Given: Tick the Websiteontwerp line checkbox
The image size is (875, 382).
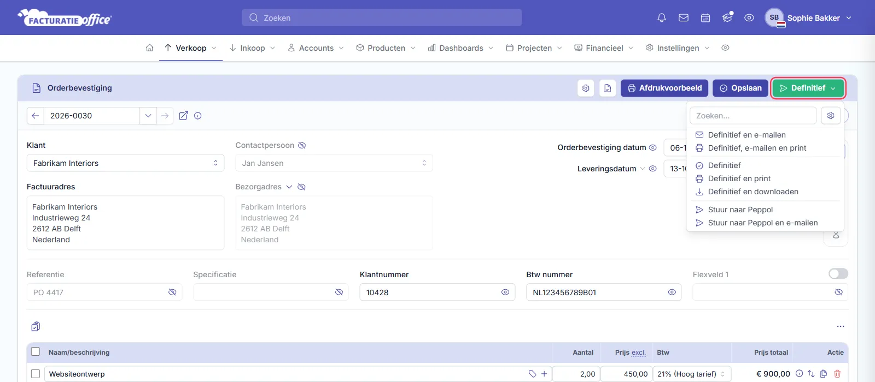Looking at the screenshot, I should coord(36,374).
